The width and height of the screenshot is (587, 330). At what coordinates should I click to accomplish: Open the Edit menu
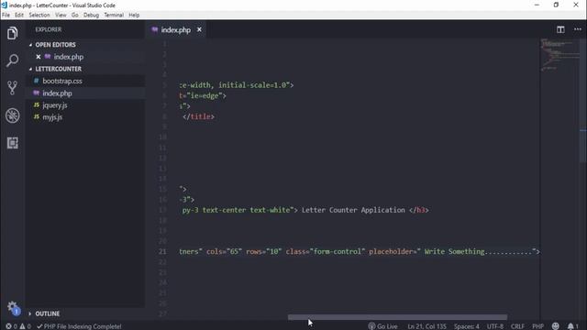tap(19, 15)
